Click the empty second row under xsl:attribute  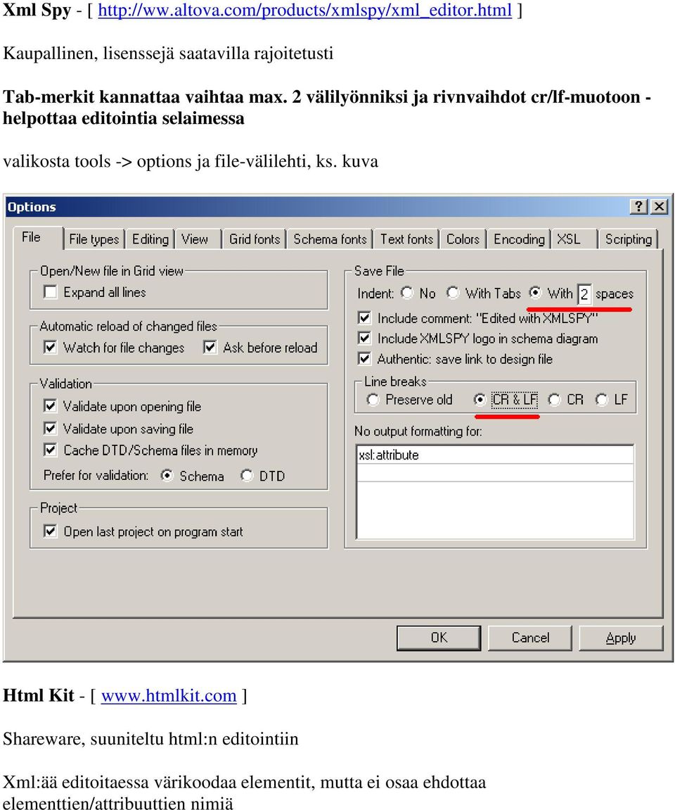tap(495, 473)
